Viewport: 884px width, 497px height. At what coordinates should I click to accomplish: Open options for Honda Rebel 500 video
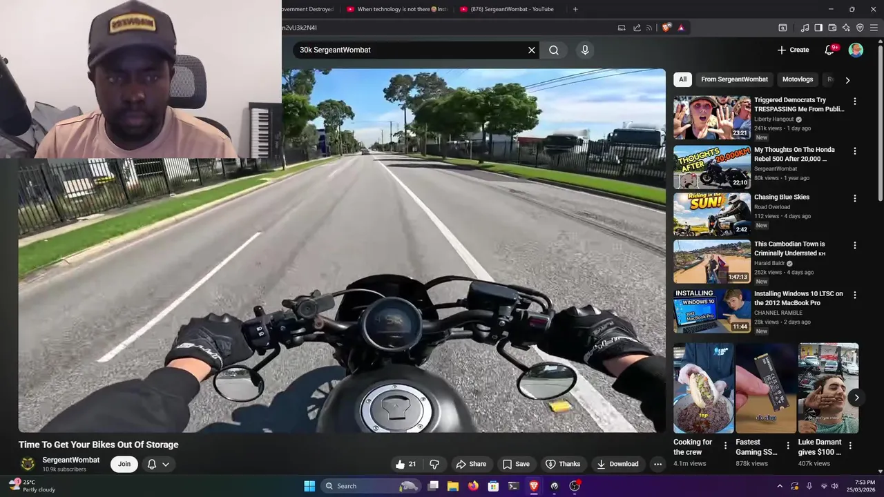(x=855, y=151)
